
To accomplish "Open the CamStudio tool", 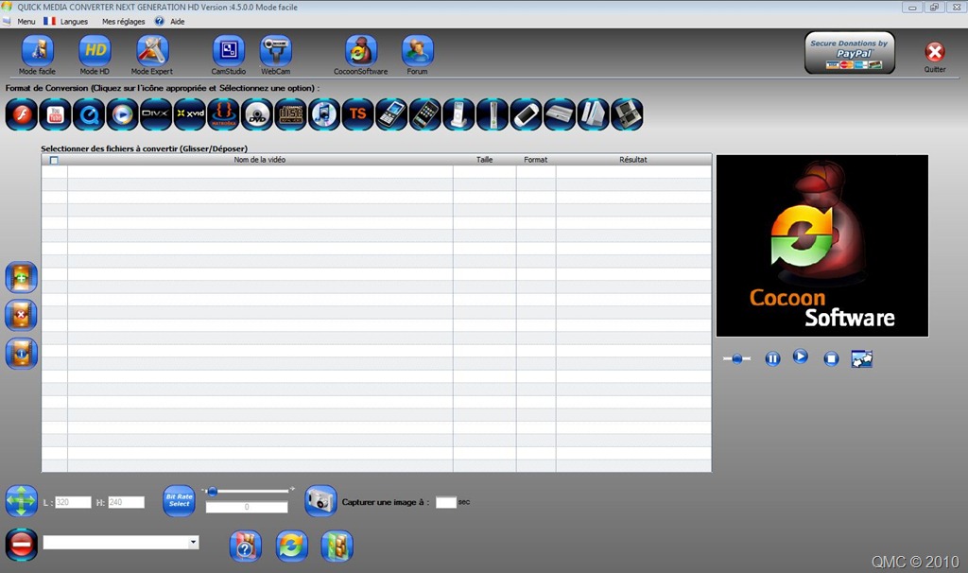I will (x=229, y=55).
